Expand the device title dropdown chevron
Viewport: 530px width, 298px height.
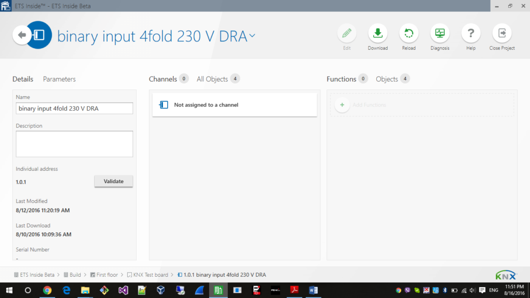(x=252, y=35)
